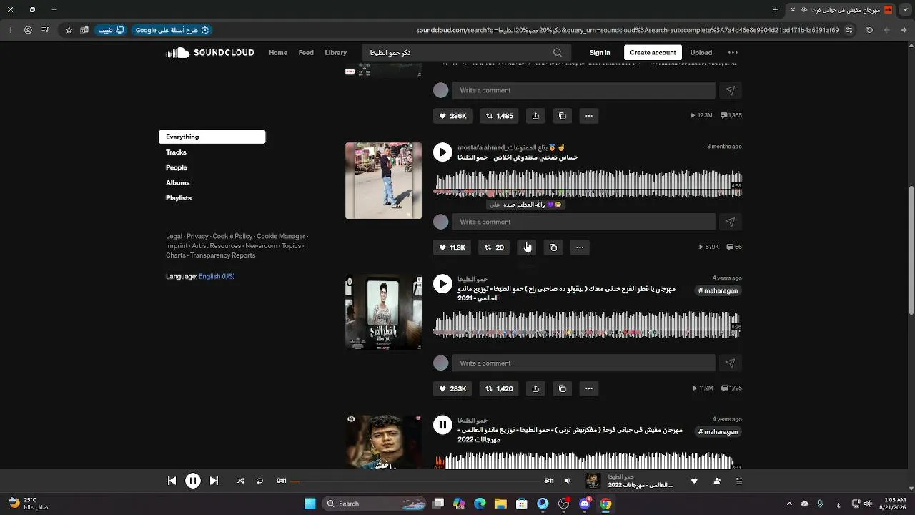This screenshot has height=515, width=915.
Task: Send comment on the topmost track
Action: [730, 90]
